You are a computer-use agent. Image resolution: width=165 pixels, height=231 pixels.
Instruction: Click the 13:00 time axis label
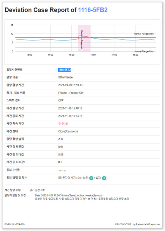coord(29,55)
